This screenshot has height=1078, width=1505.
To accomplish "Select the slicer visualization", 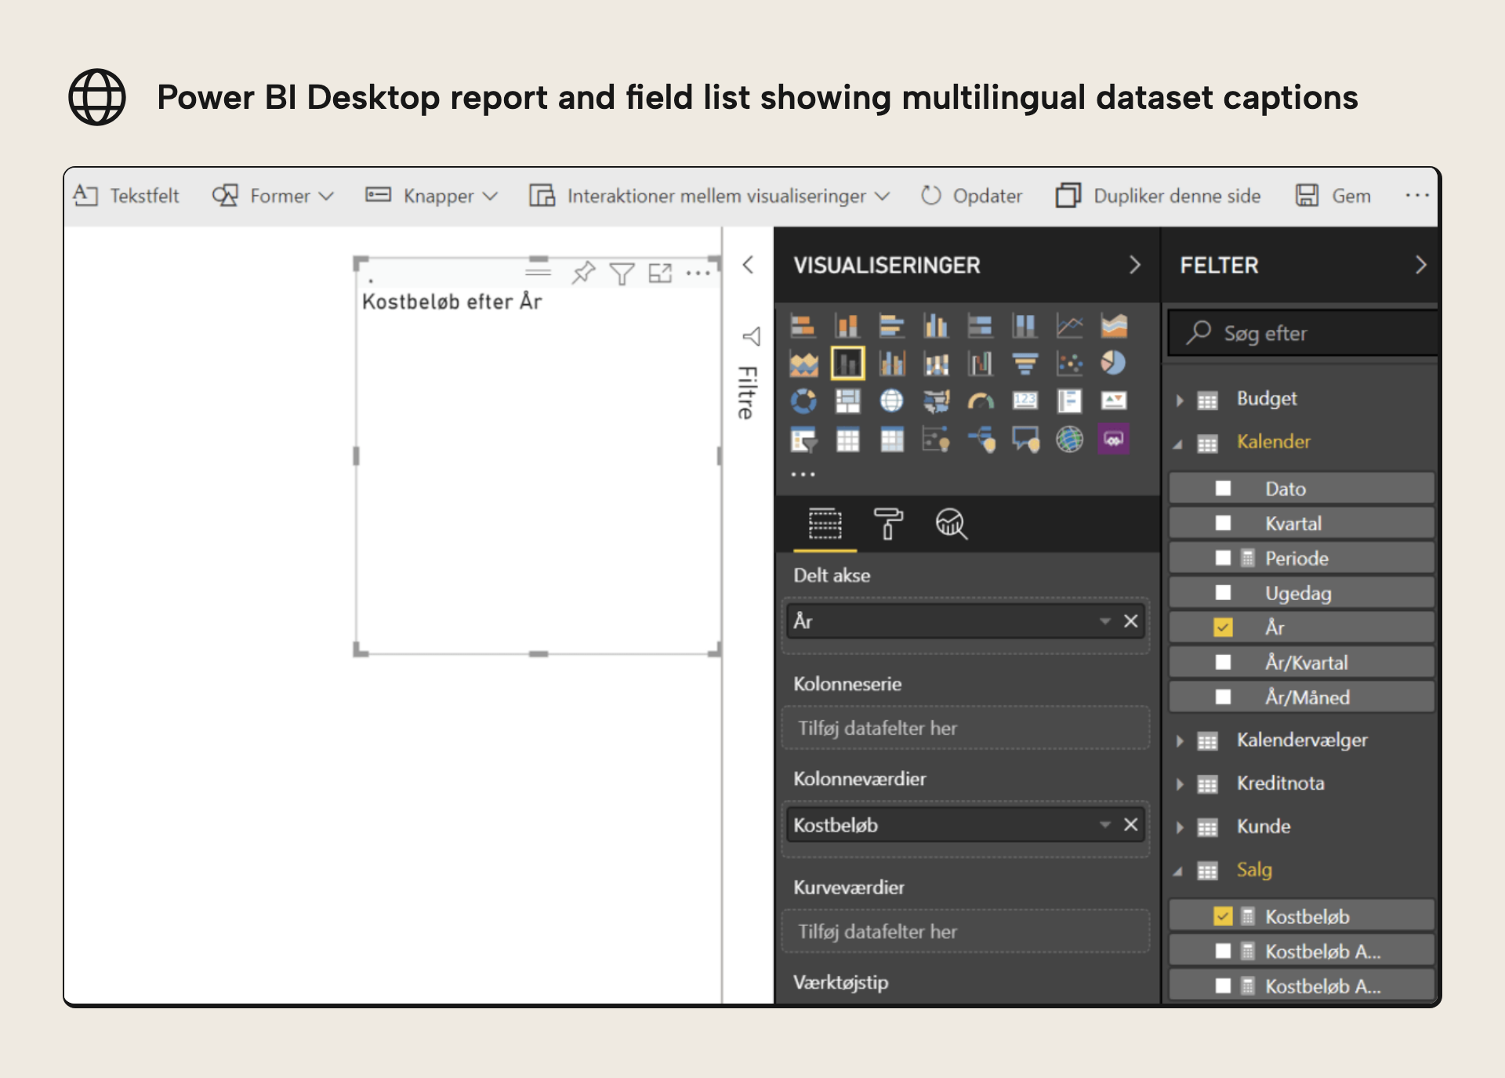I will [x=803, y=440].
